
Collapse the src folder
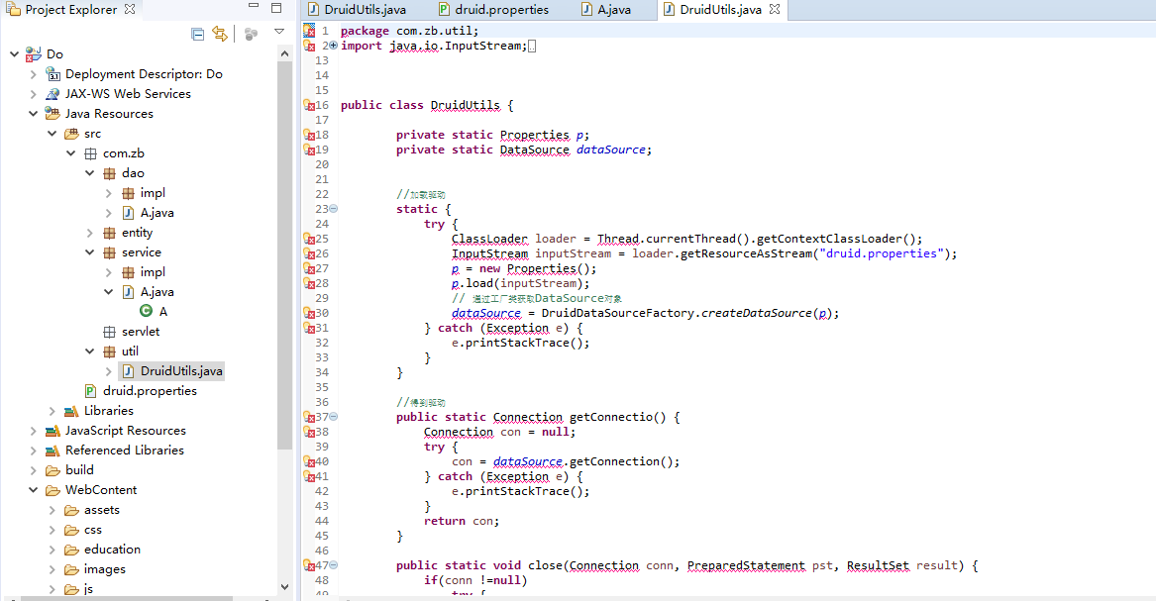53,134
